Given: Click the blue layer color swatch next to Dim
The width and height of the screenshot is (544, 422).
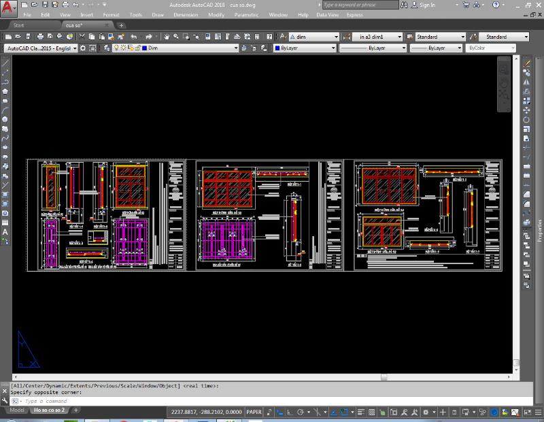Looking at the screenshot, I should click(x=145, y=48).
